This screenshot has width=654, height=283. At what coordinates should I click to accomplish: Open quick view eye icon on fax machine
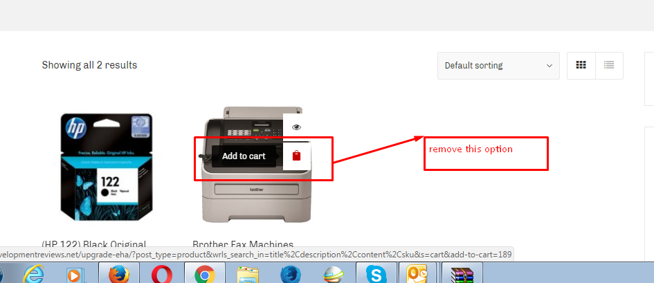[x=297, y=127]
